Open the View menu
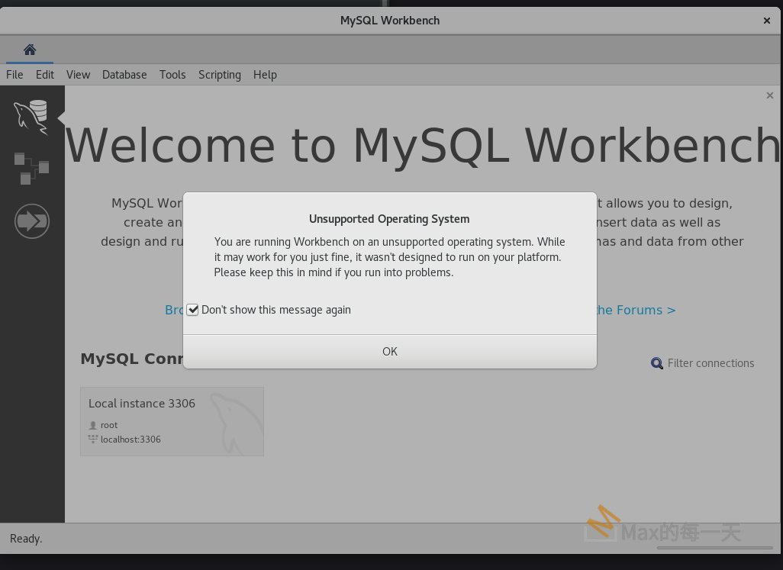The height and width of the screenshot is (570, 783). [78, 74]
